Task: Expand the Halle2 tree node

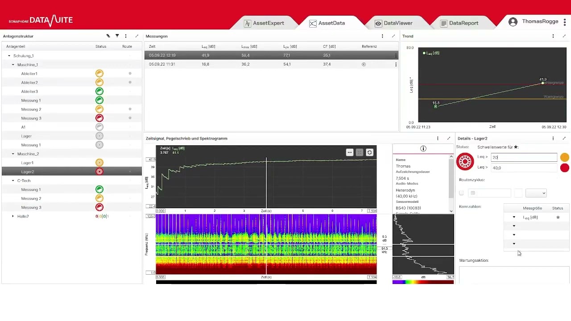Action: coord(13,216)
